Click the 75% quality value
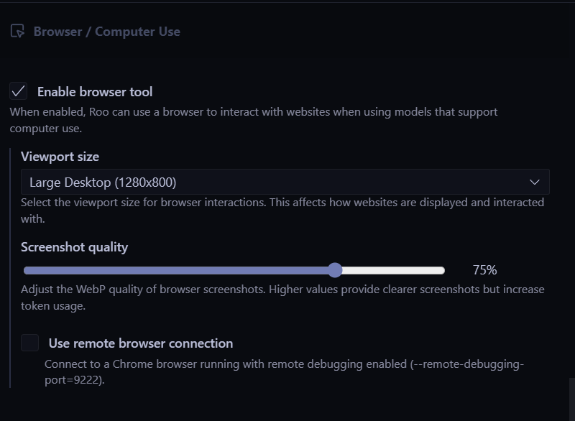The width and height of the screenshot is (575, 421). pyautogui.click(x=484, y=270)
